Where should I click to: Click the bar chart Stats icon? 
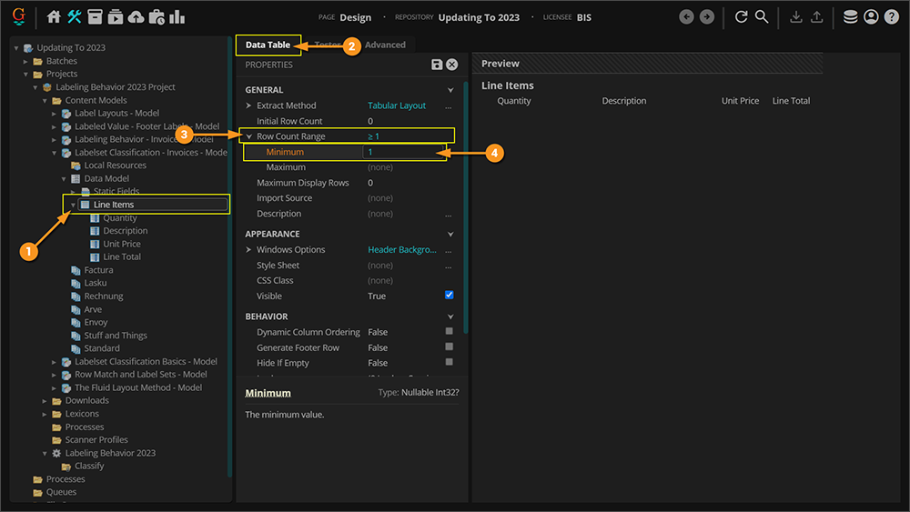coord(177,17)
